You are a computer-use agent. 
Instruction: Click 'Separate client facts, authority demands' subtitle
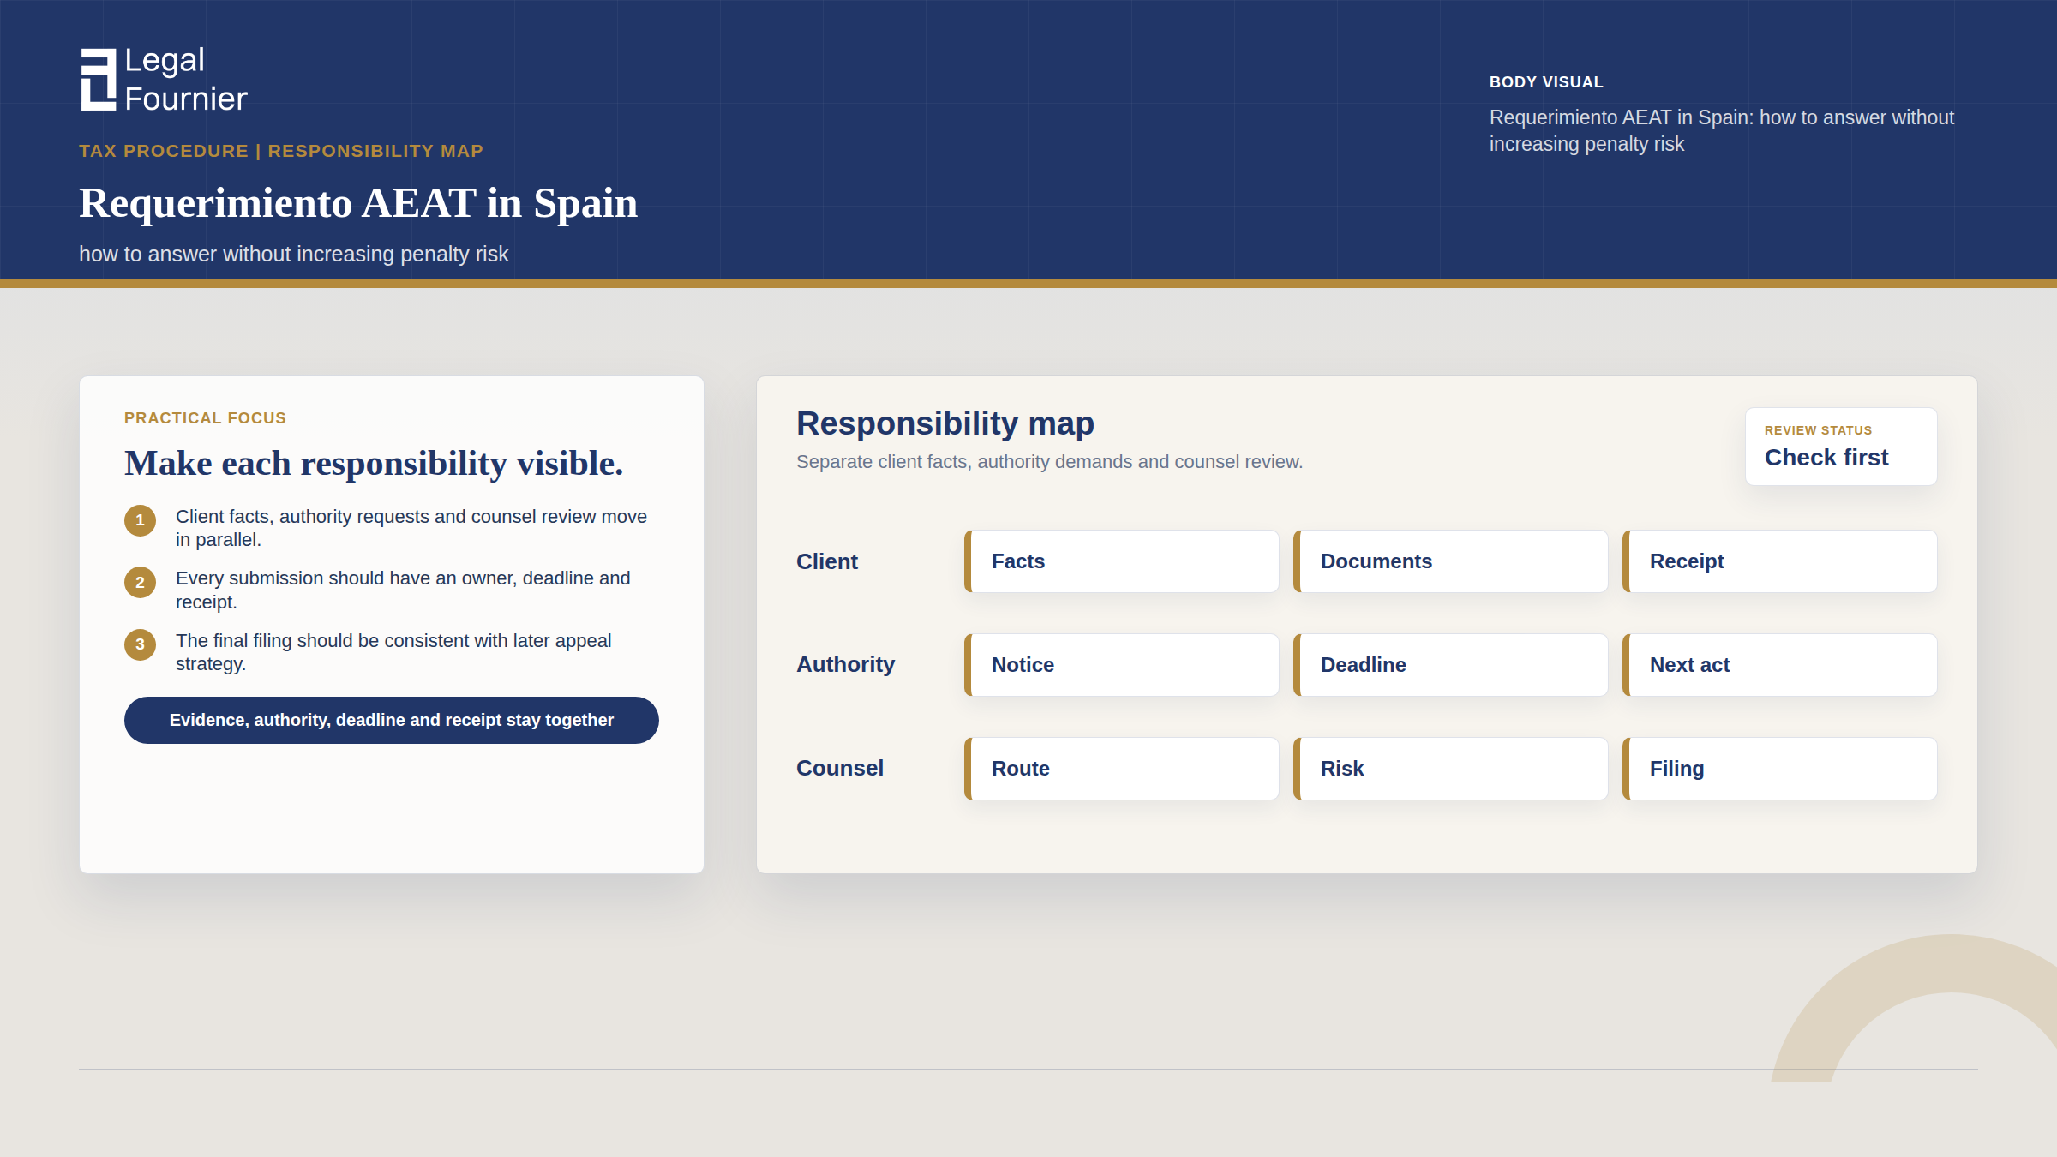tap(1049, 462)
